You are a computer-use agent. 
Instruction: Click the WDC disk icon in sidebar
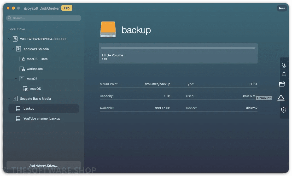[15, 39]
